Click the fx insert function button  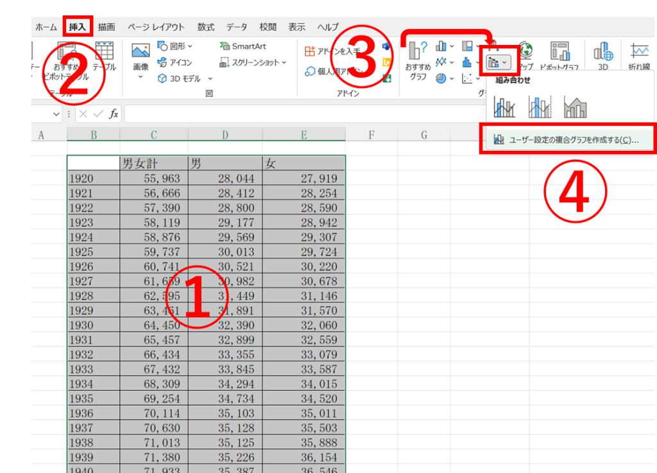tap(114, 114)
